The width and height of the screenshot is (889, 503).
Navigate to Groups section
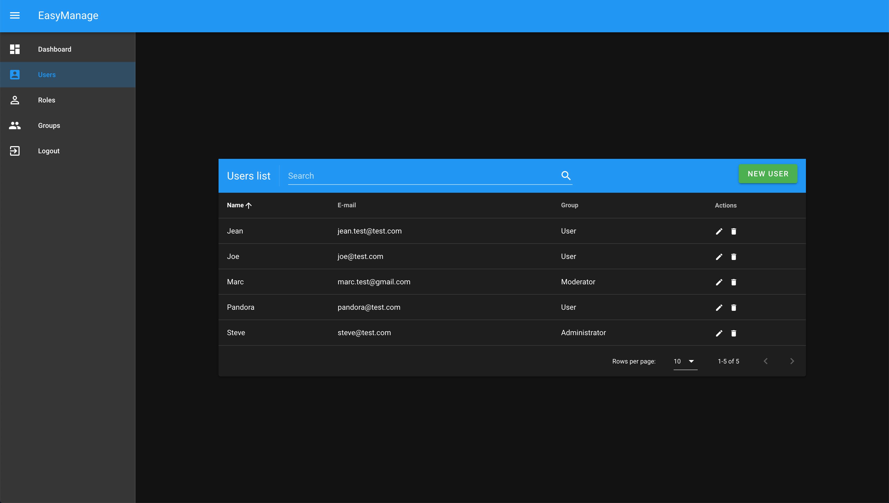tap(49, 125)
